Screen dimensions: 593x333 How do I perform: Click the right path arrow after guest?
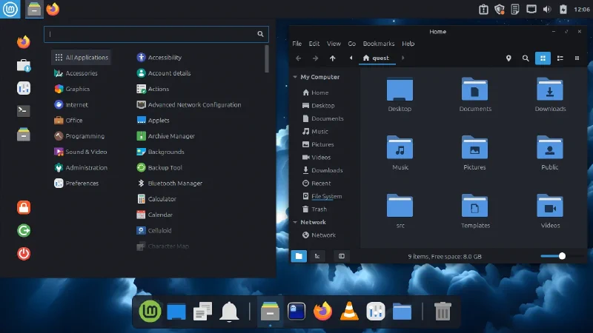(x=402, y=58)
